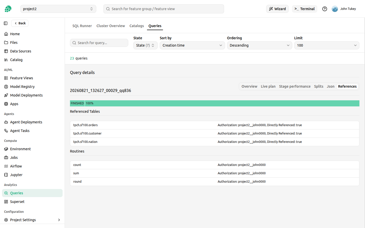This screenshot has height=228, width=365.
Task: Switch to the Cluster Overview tab
Action: pos(111,26)
